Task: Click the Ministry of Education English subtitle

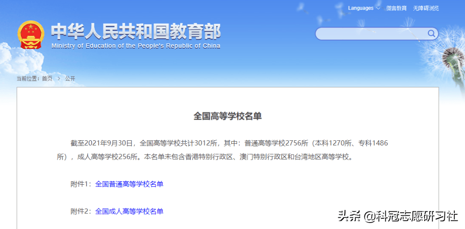Action: (x=136, y=46)
